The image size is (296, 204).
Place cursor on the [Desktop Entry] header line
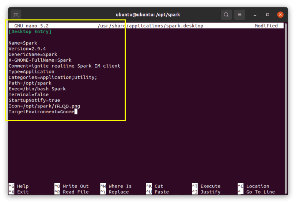click(30, 32)
